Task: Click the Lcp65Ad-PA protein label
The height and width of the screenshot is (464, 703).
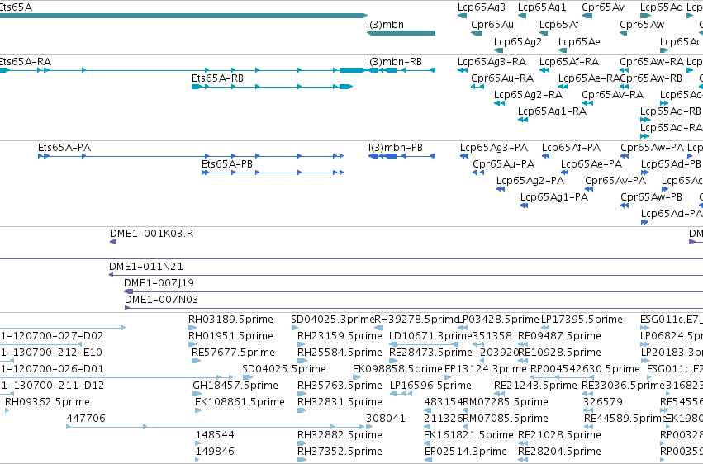Action: pyautogui.click(x=671, y=214)
